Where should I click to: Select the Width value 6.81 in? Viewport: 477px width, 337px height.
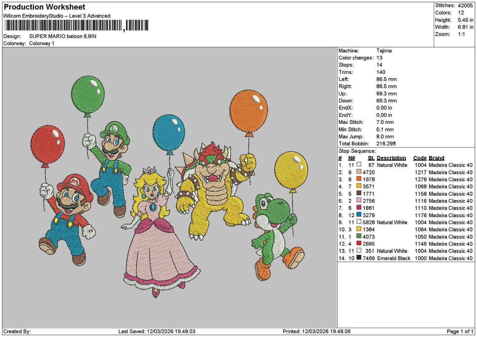pyautogui.click(x=465, y=27)
